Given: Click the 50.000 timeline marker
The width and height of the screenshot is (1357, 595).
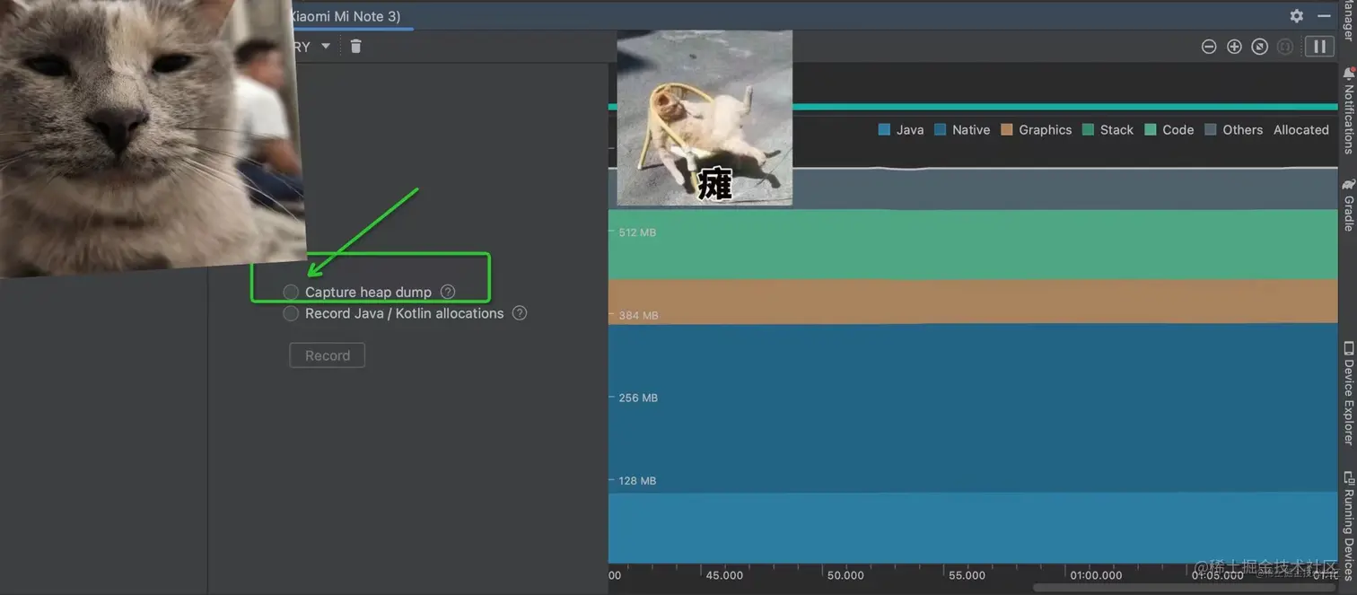Looking at the screenshot, I should (845, 575).
